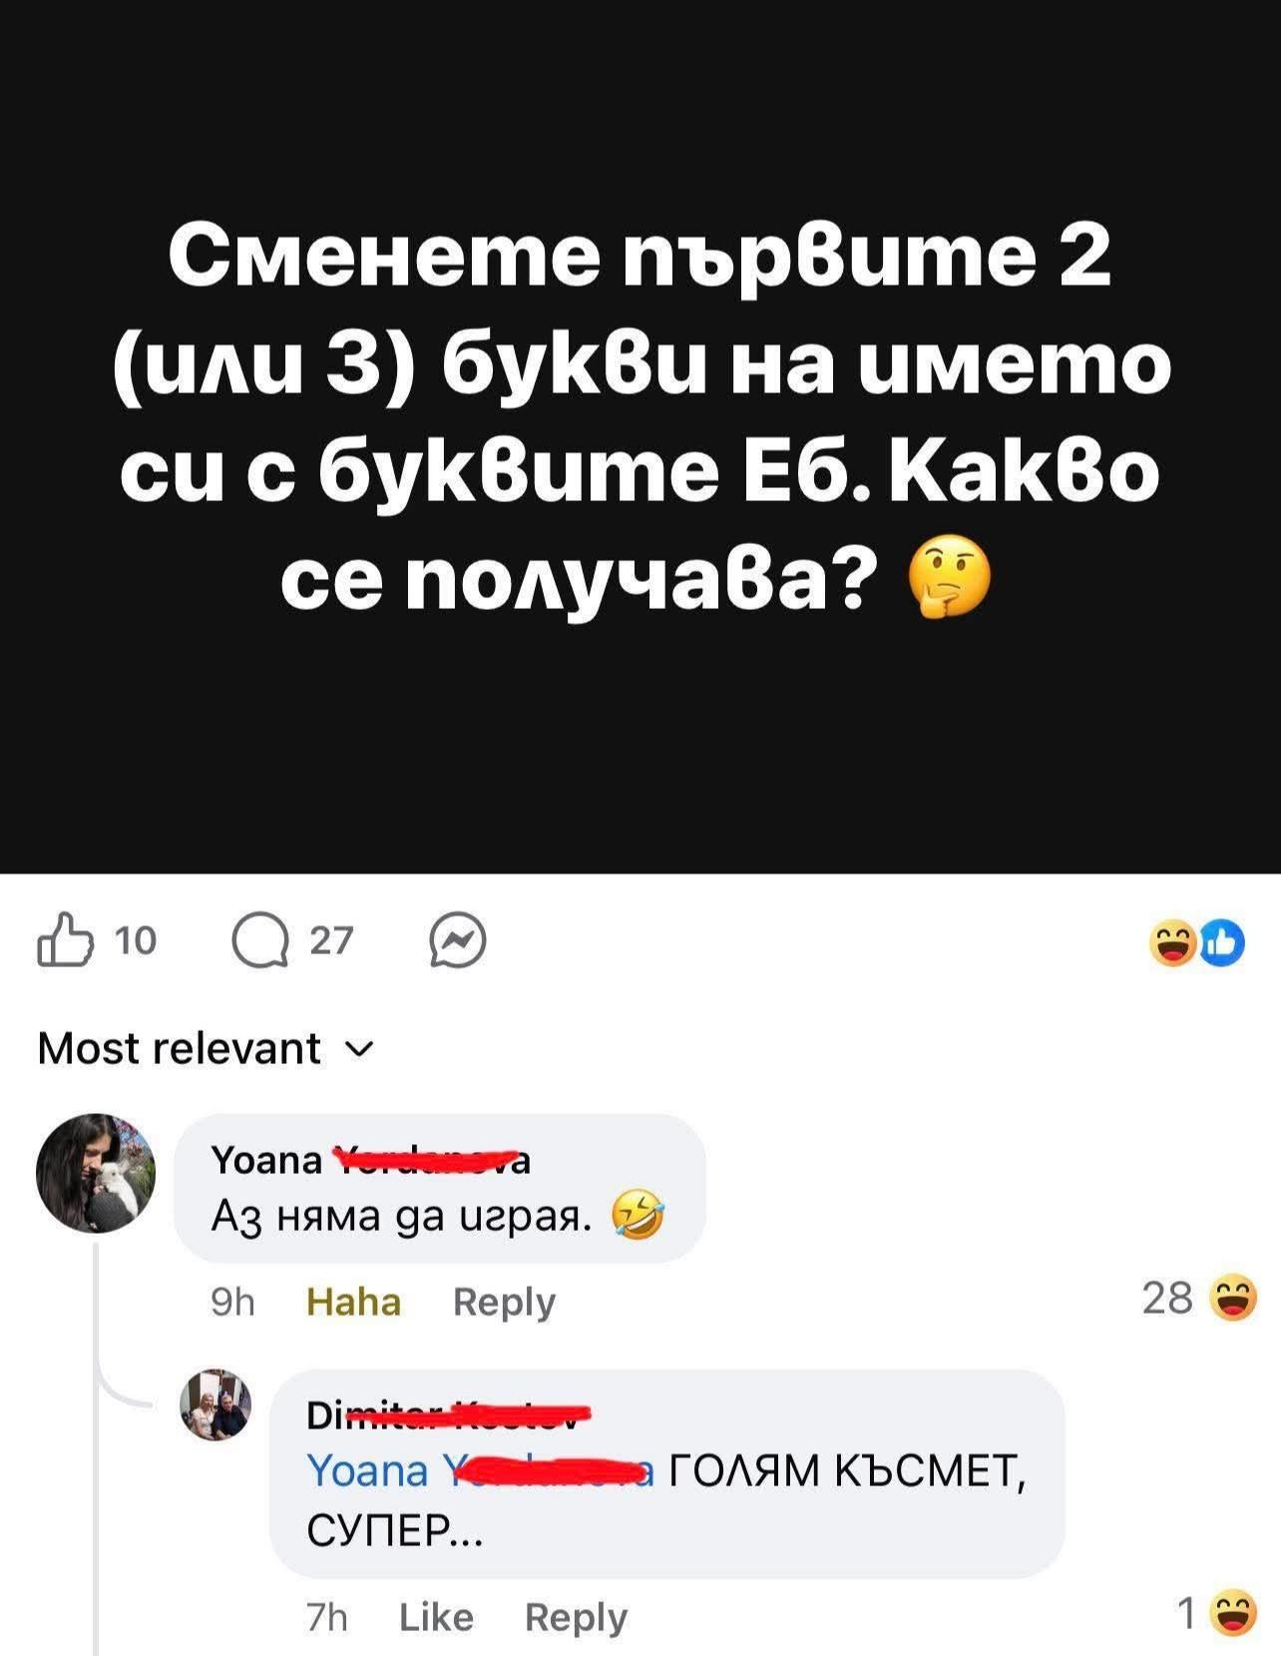Open the 7h timestamp of Dimitar's reply

tap(327, 1616)
